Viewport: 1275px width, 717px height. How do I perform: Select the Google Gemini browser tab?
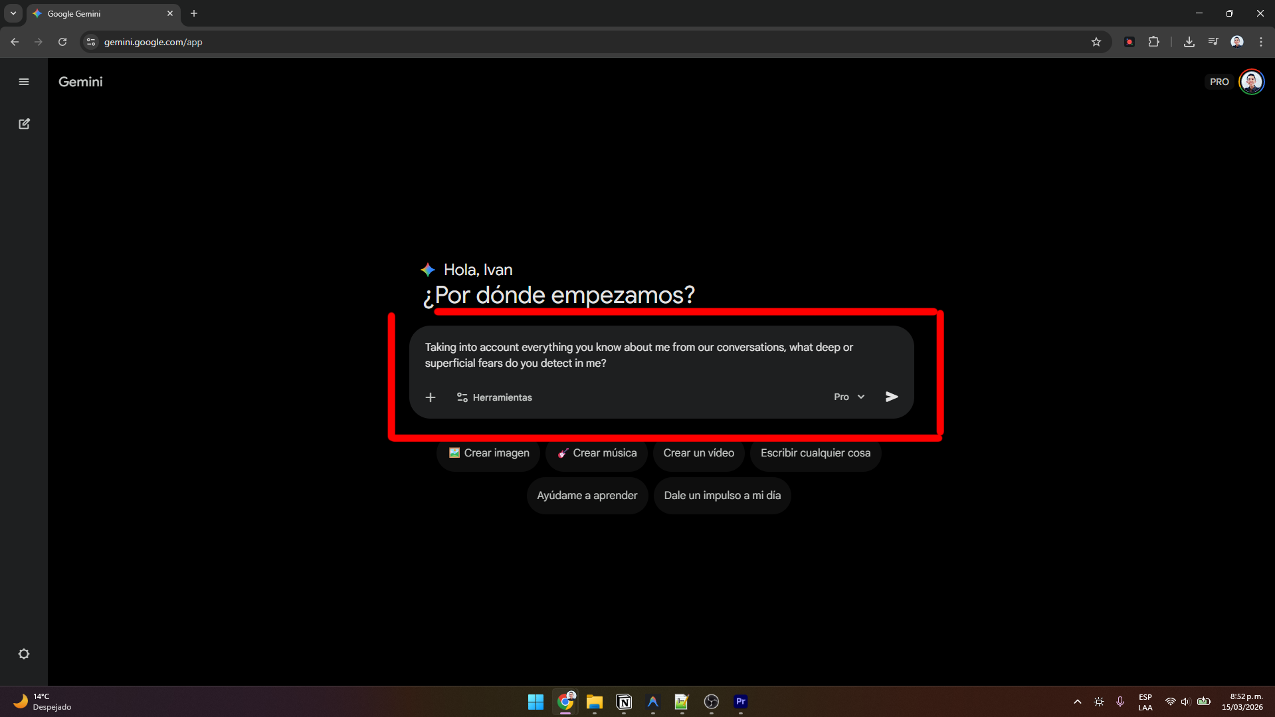tap(103, 13)
